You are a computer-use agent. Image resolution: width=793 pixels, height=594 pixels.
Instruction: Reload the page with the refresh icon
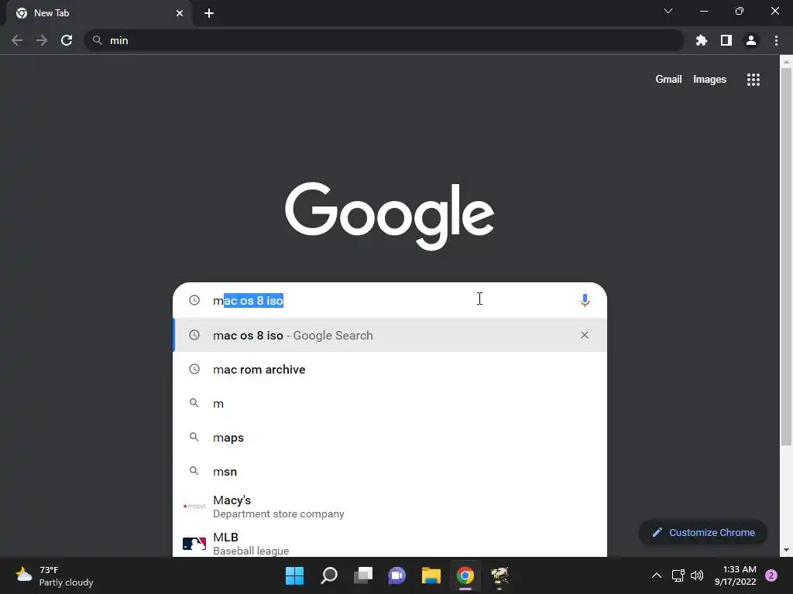[x=67, y=40]
